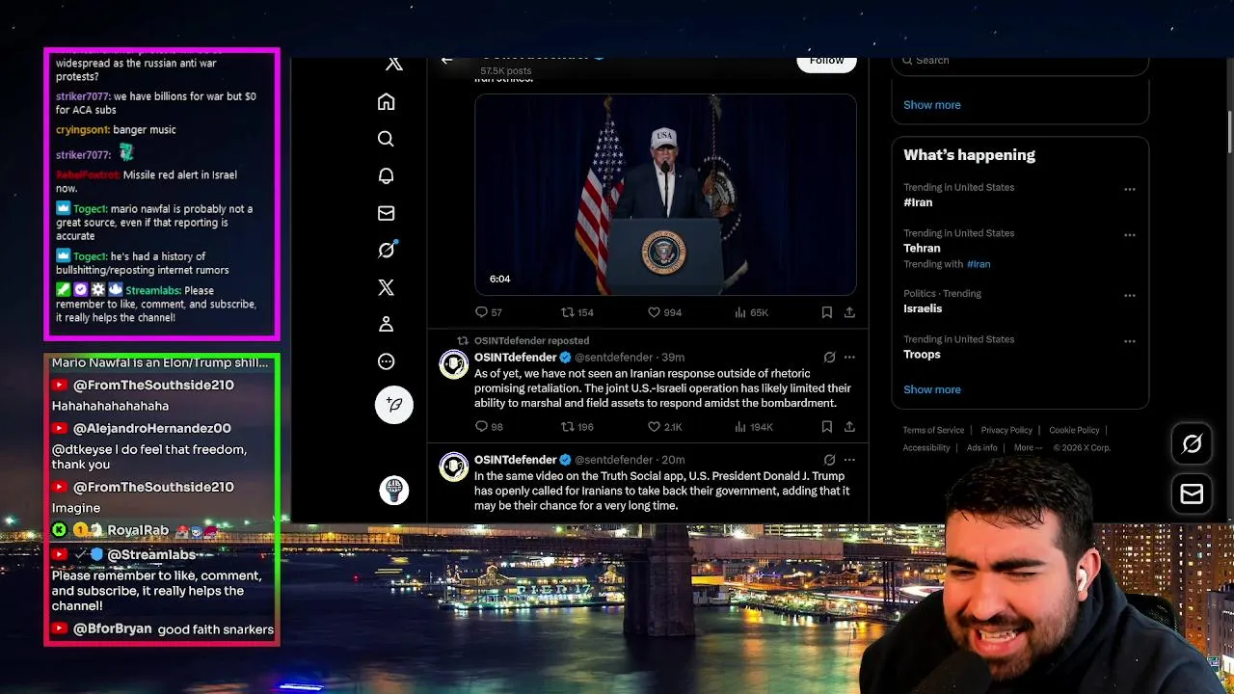Open Notifications bell icon

click(x=386, y=175)
